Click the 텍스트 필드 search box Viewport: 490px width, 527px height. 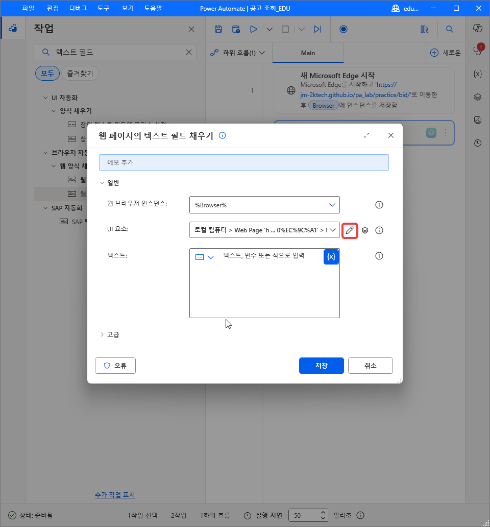click(x=115, y=52)
